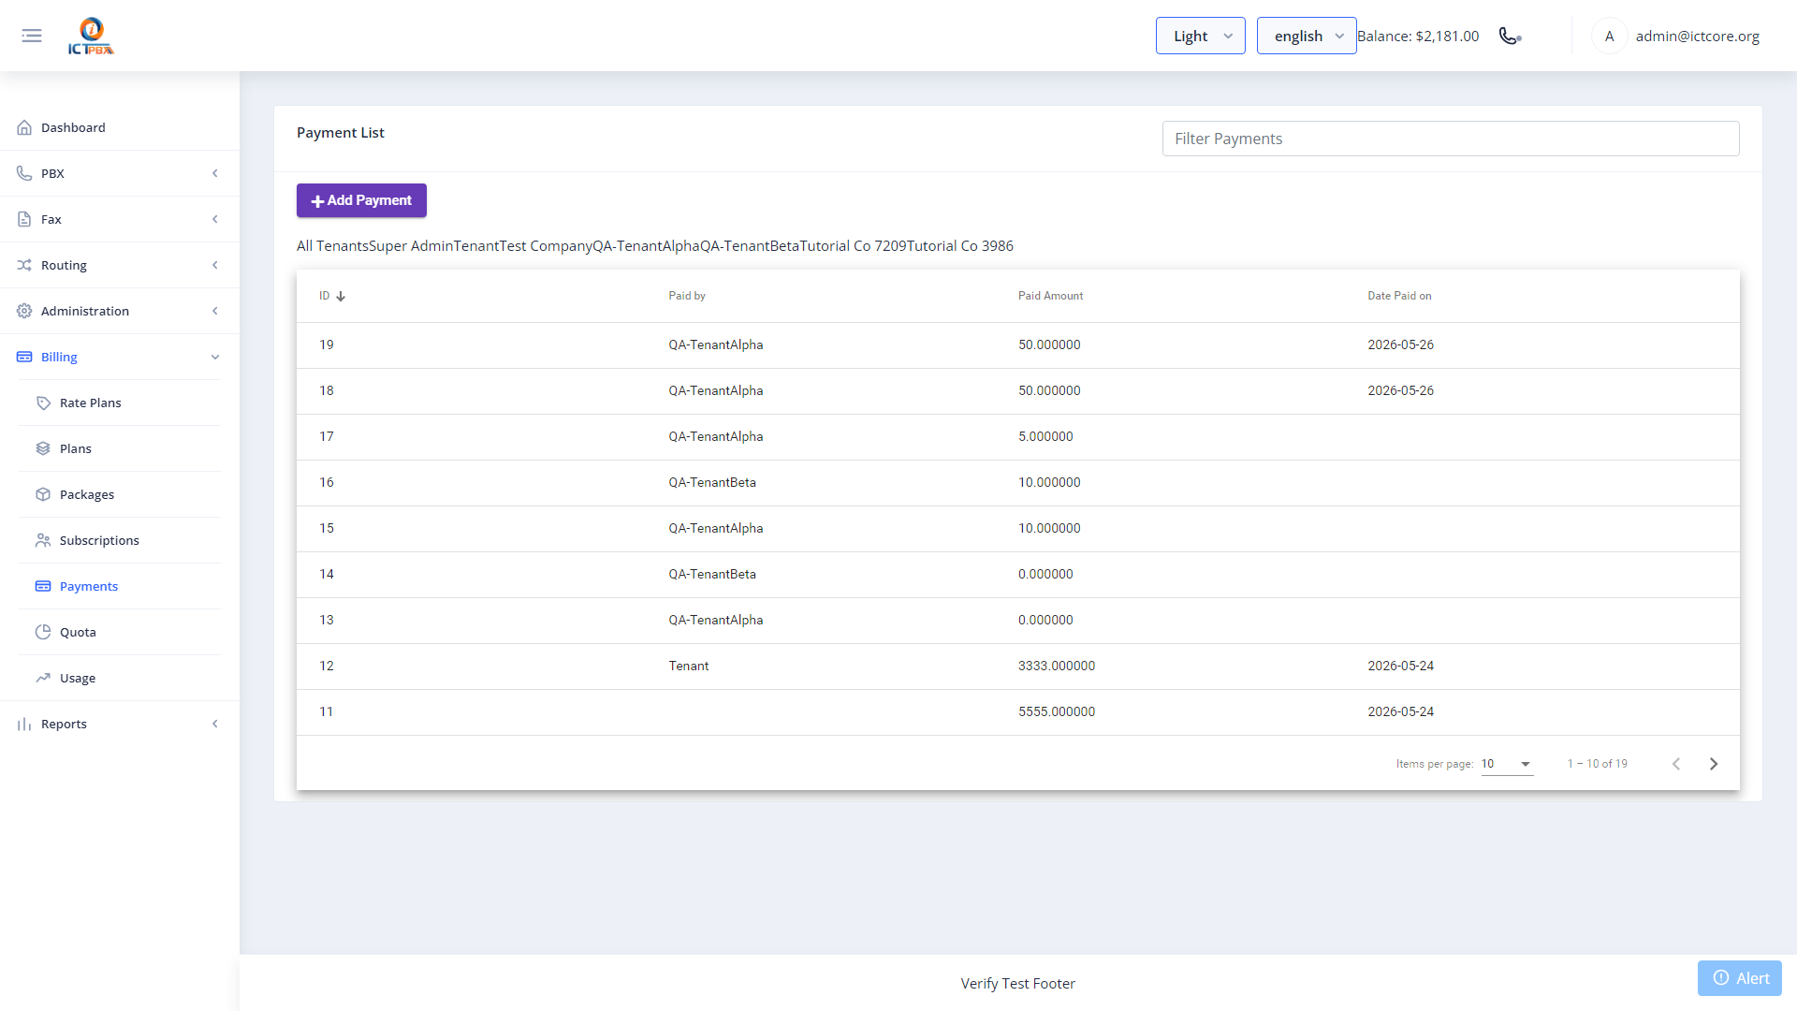
Task: Open the english language dropdown
Action: [1307, 36]
